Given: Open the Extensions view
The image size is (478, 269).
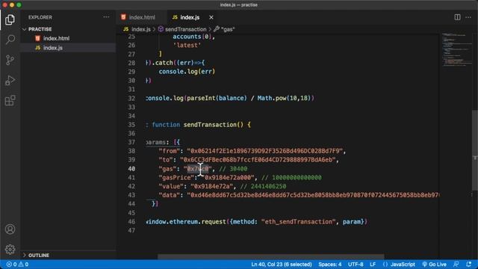Looking at the screenshot, I should click(x=10, y=100).
